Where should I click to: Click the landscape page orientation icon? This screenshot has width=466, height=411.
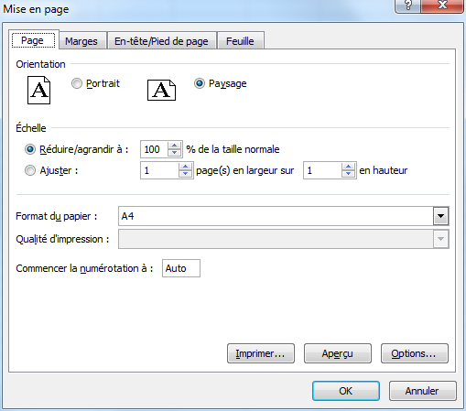click(x=161, y=91)
